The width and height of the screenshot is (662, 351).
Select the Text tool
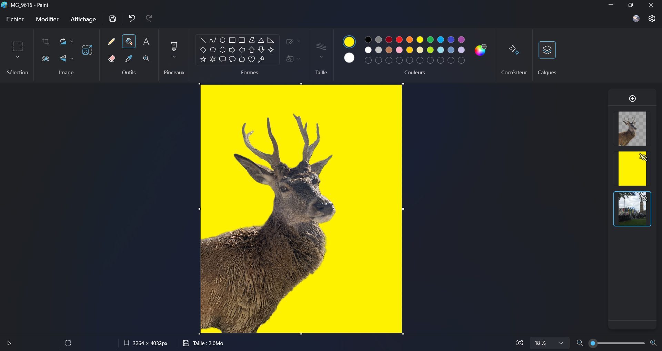click(146, 42)
